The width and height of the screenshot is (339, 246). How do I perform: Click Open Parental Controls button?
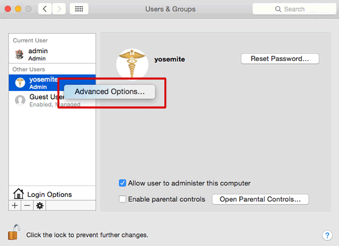pos(260,199)
